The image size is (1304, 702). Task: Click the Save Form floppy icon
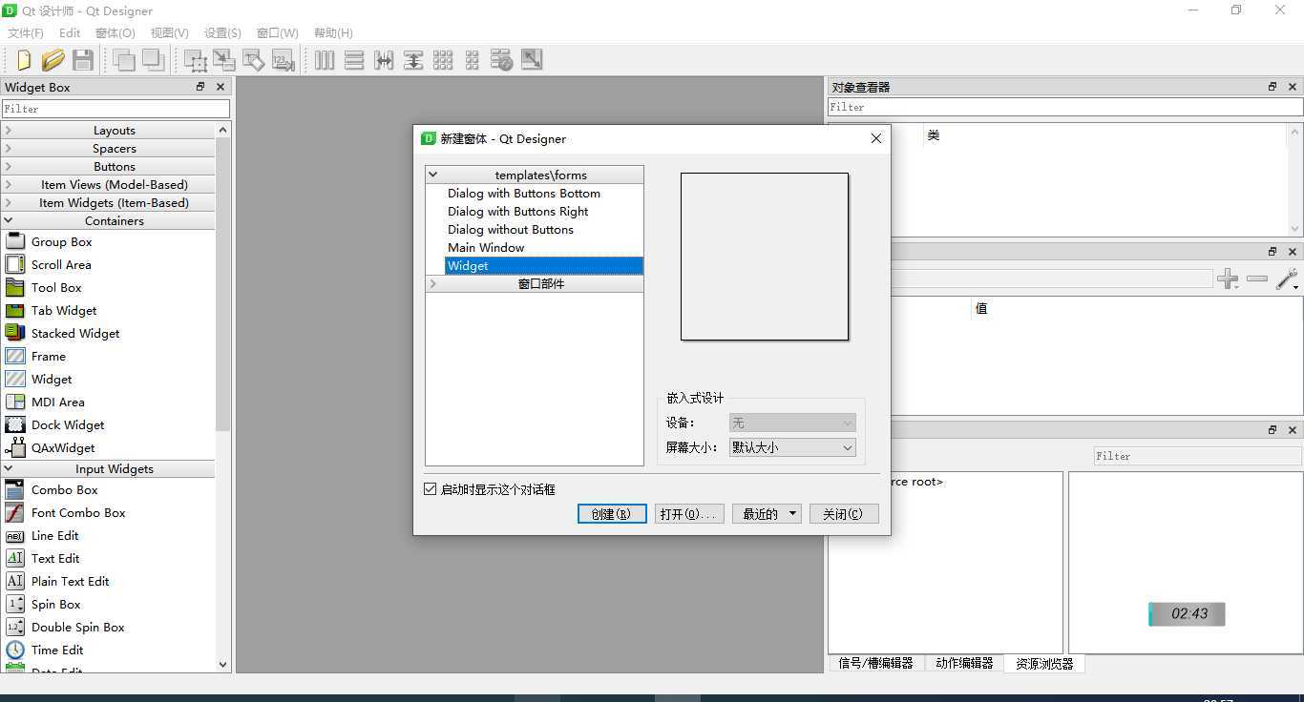[83, 60]
